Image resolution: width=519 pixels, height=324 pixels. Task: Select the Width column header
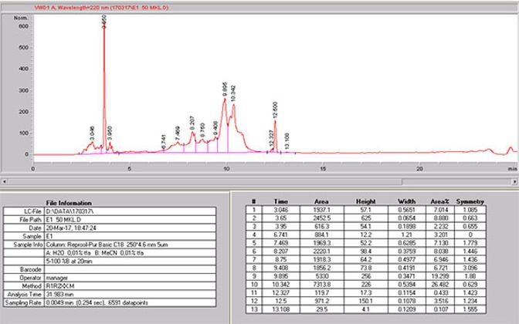click(407, 201)
